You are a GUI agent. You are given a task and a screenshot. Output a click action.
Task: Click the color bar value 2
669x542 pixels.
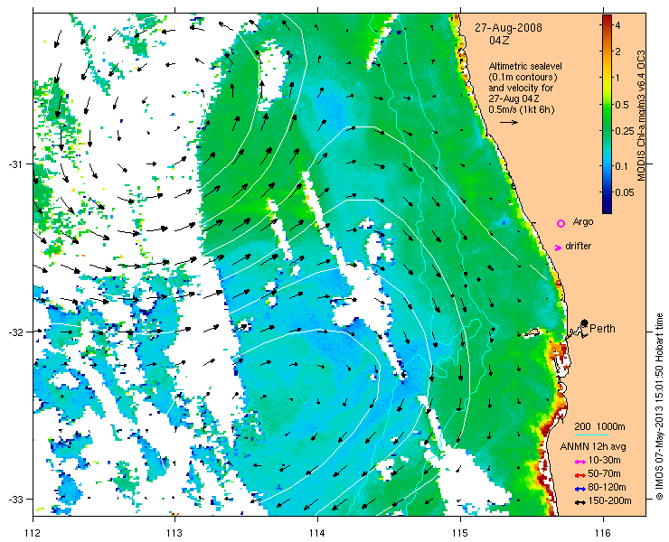(x=617, y=51)
